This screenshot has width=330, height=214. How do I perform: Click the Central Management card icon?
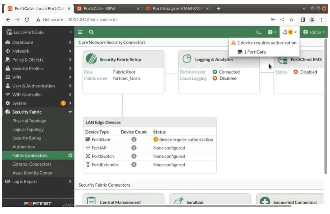(x=91, y=200)
